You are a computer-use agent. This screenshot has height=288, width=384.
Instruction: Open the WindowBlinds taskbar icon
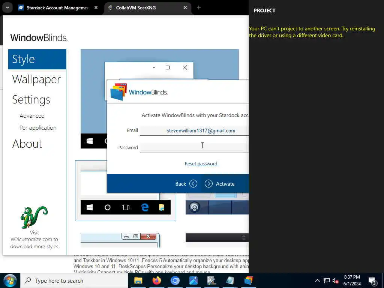coord(249,280)
